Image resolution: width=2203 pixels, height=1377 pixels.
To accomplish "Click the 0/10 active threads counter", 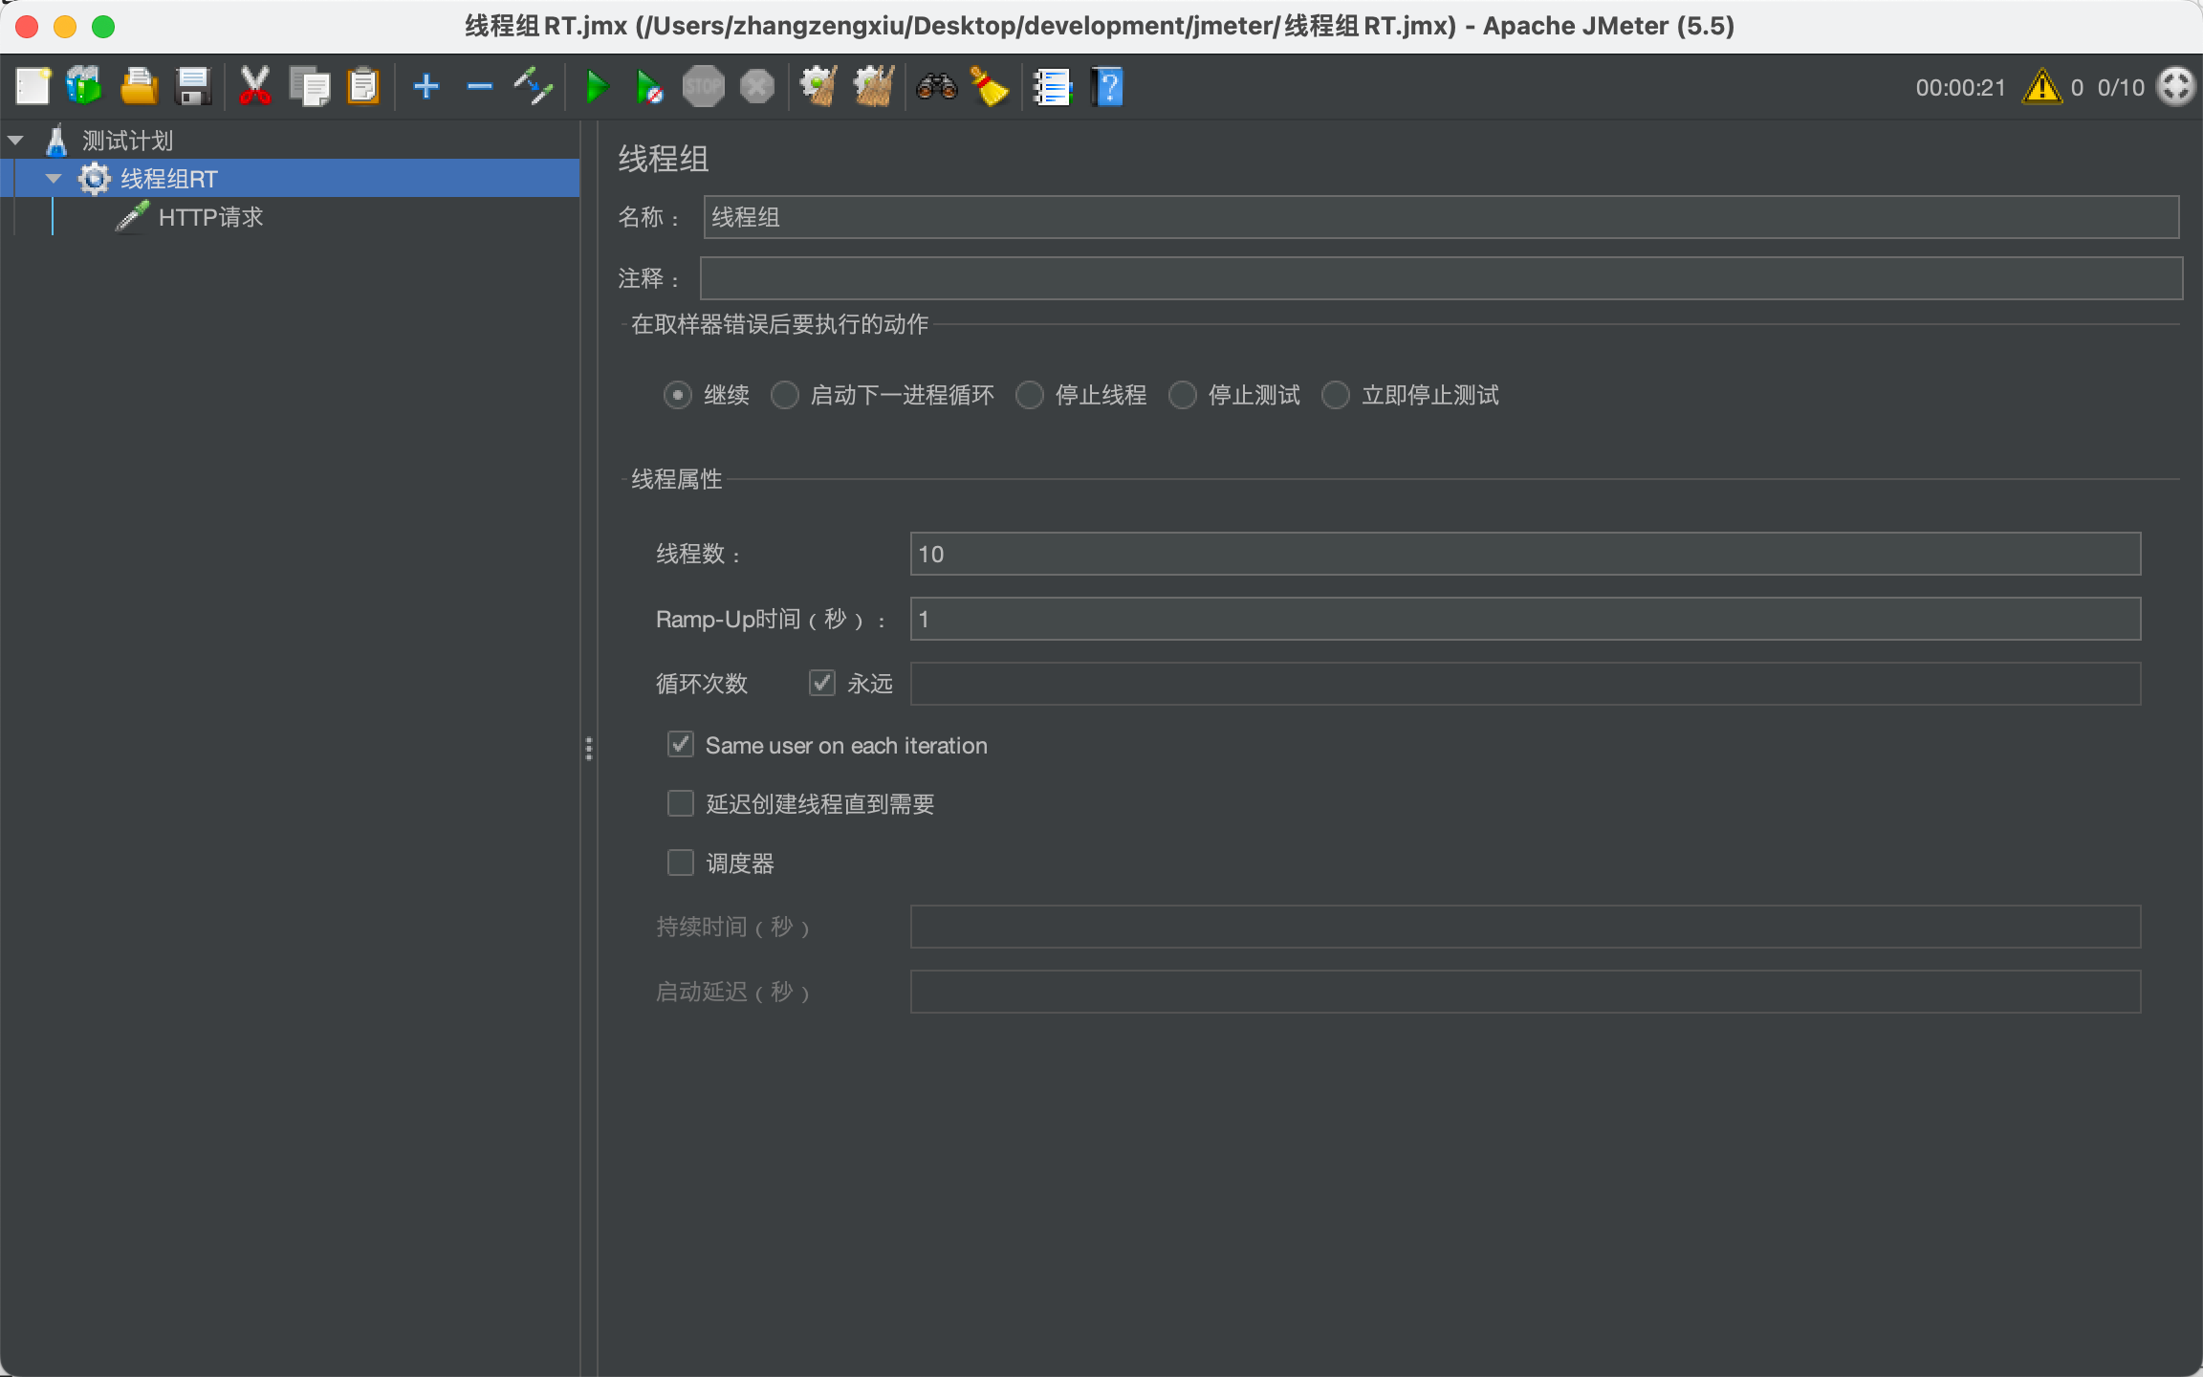I will pyautogui.click(x=2121, y=88).
